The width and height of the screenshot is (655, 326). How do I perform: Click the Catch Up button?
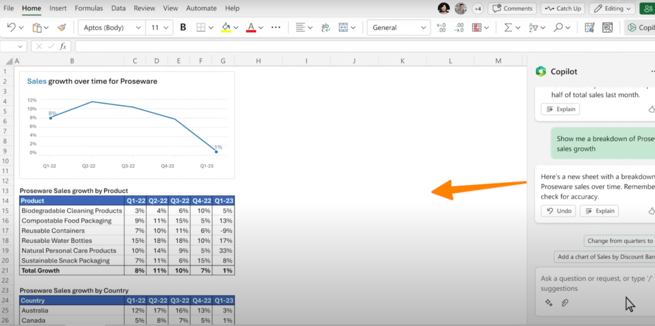point(562,8)
